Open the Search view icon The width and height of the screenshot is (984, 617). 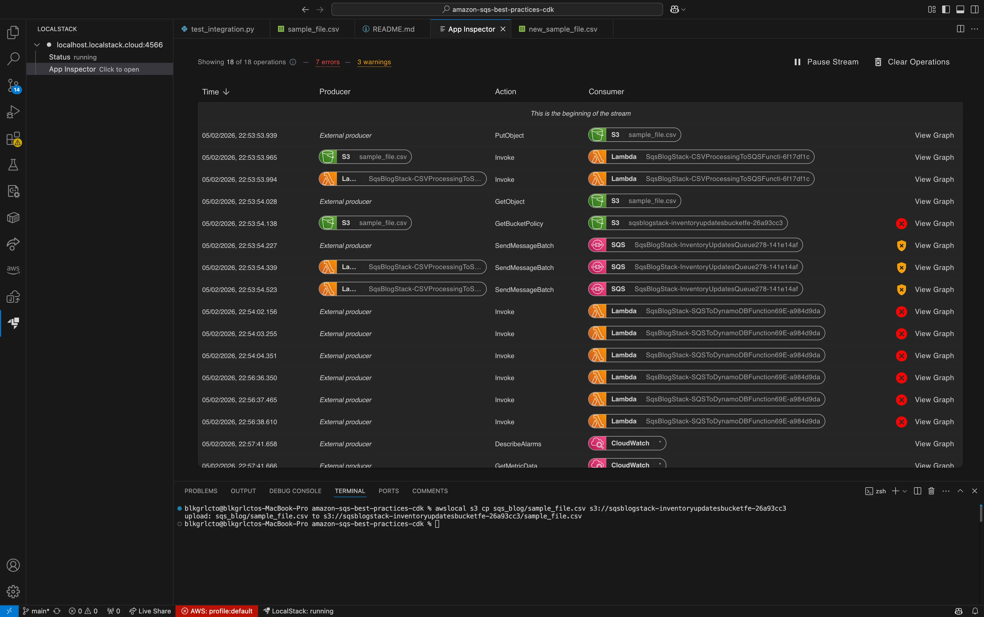[13, 59]
